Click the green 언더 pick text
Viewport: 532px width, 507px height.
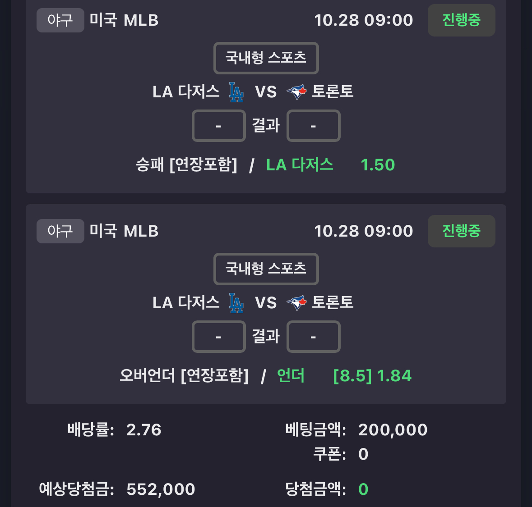point(291,376)
